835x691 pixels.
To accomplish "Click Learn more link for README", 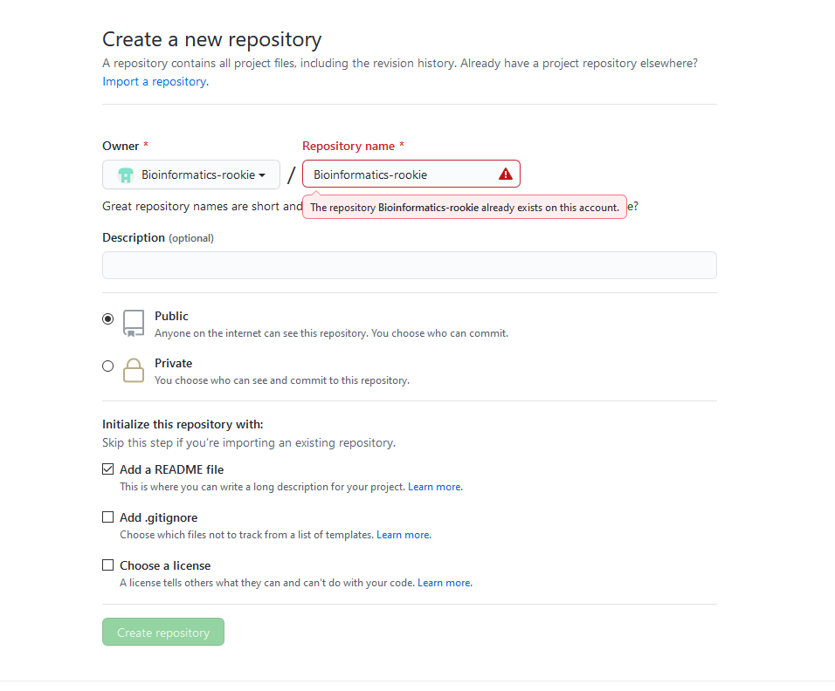I will [x=434, y=487].
